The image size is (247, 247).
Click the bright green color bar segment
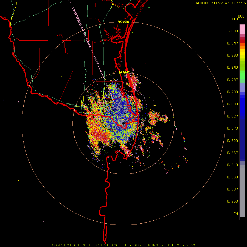pos(242,75)
